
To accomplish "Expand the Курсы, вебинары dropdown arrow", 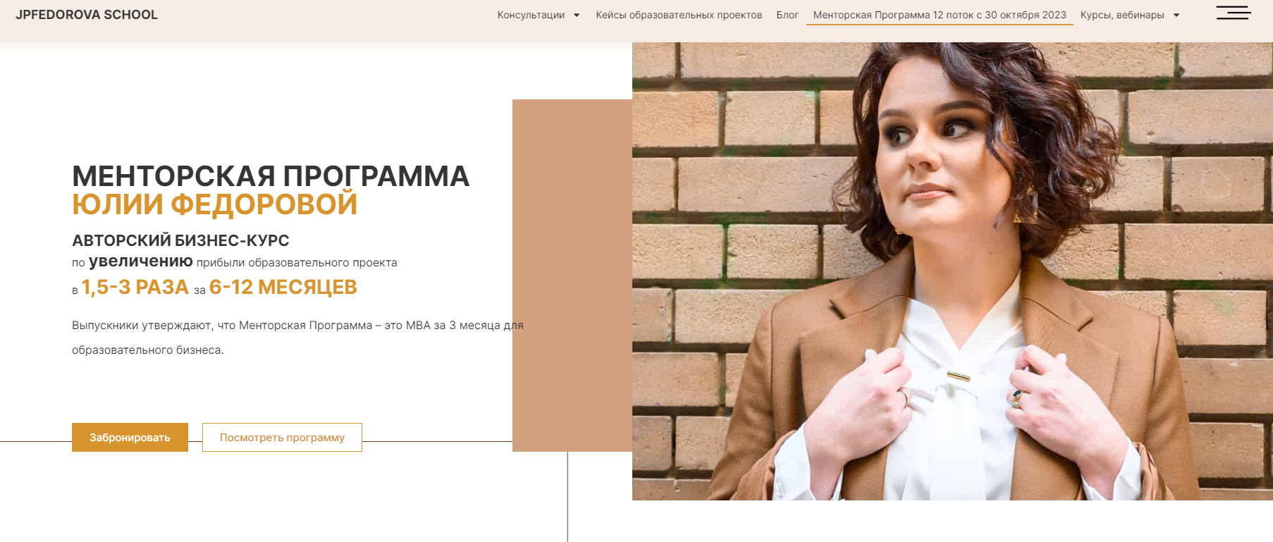I will (x=1176, y=16).
